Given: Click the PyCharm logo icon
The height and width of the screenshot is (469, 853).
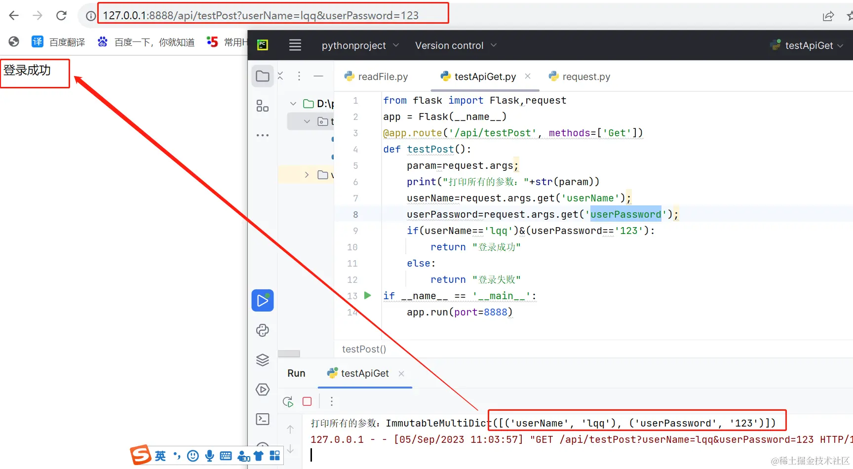Looking at the screenshot, I should [x=263, y=45].
